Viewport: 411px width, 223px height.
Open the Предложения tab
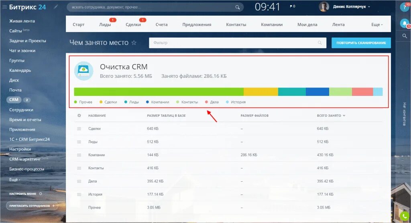click(x=197, y=24)
